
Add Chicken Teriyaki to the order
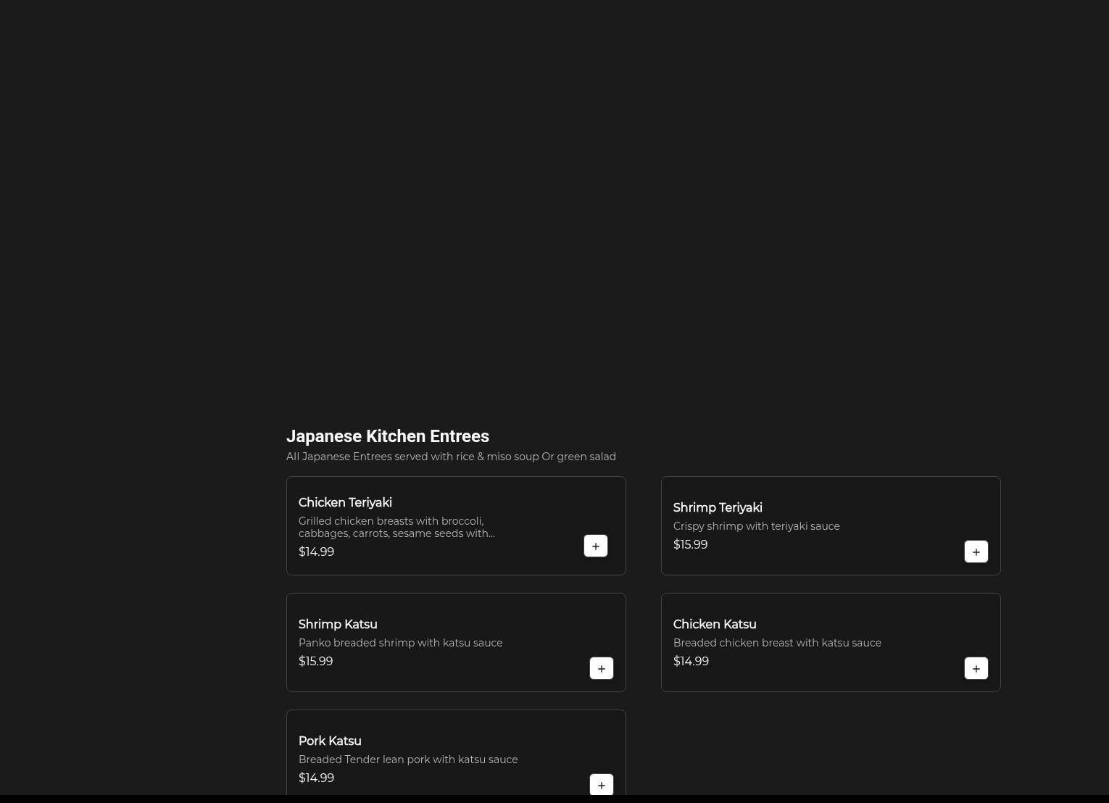pyautogui.click(x=596, y=546)
